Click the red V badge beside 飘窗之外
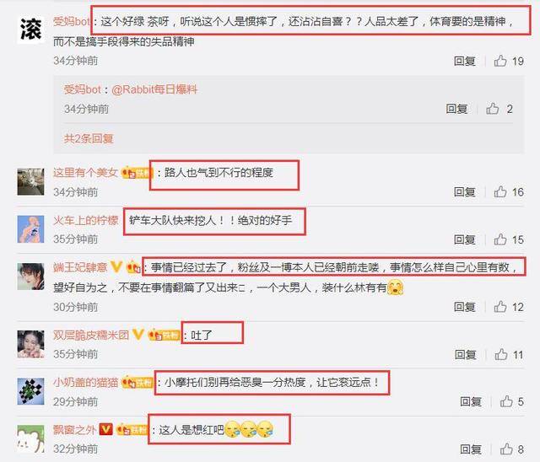The image size is (540, 462). click(x=105, y=429)
